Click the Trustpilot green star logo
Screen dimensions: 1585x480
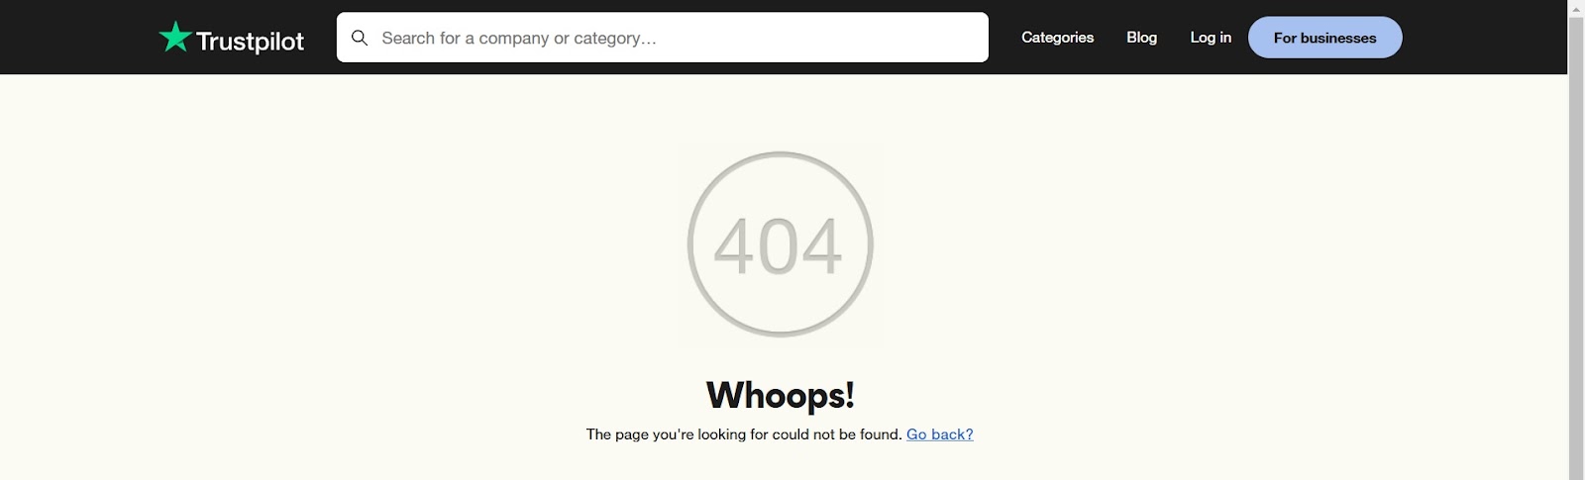175,37
